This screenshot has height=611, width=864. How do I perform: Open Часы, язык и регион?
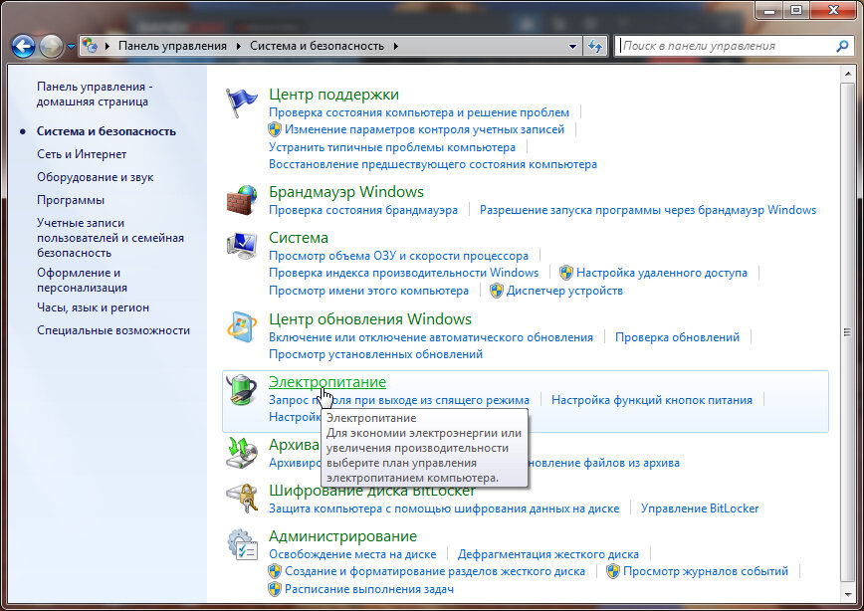pyautogui.click(x=93, y=307)
